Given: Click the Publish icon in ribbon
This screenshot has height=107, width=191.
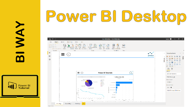Looking at the screenshot, I should click(124, 46).
